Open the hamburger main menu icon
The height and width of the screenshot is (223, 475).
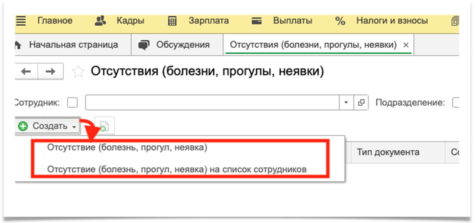(21, 21)
